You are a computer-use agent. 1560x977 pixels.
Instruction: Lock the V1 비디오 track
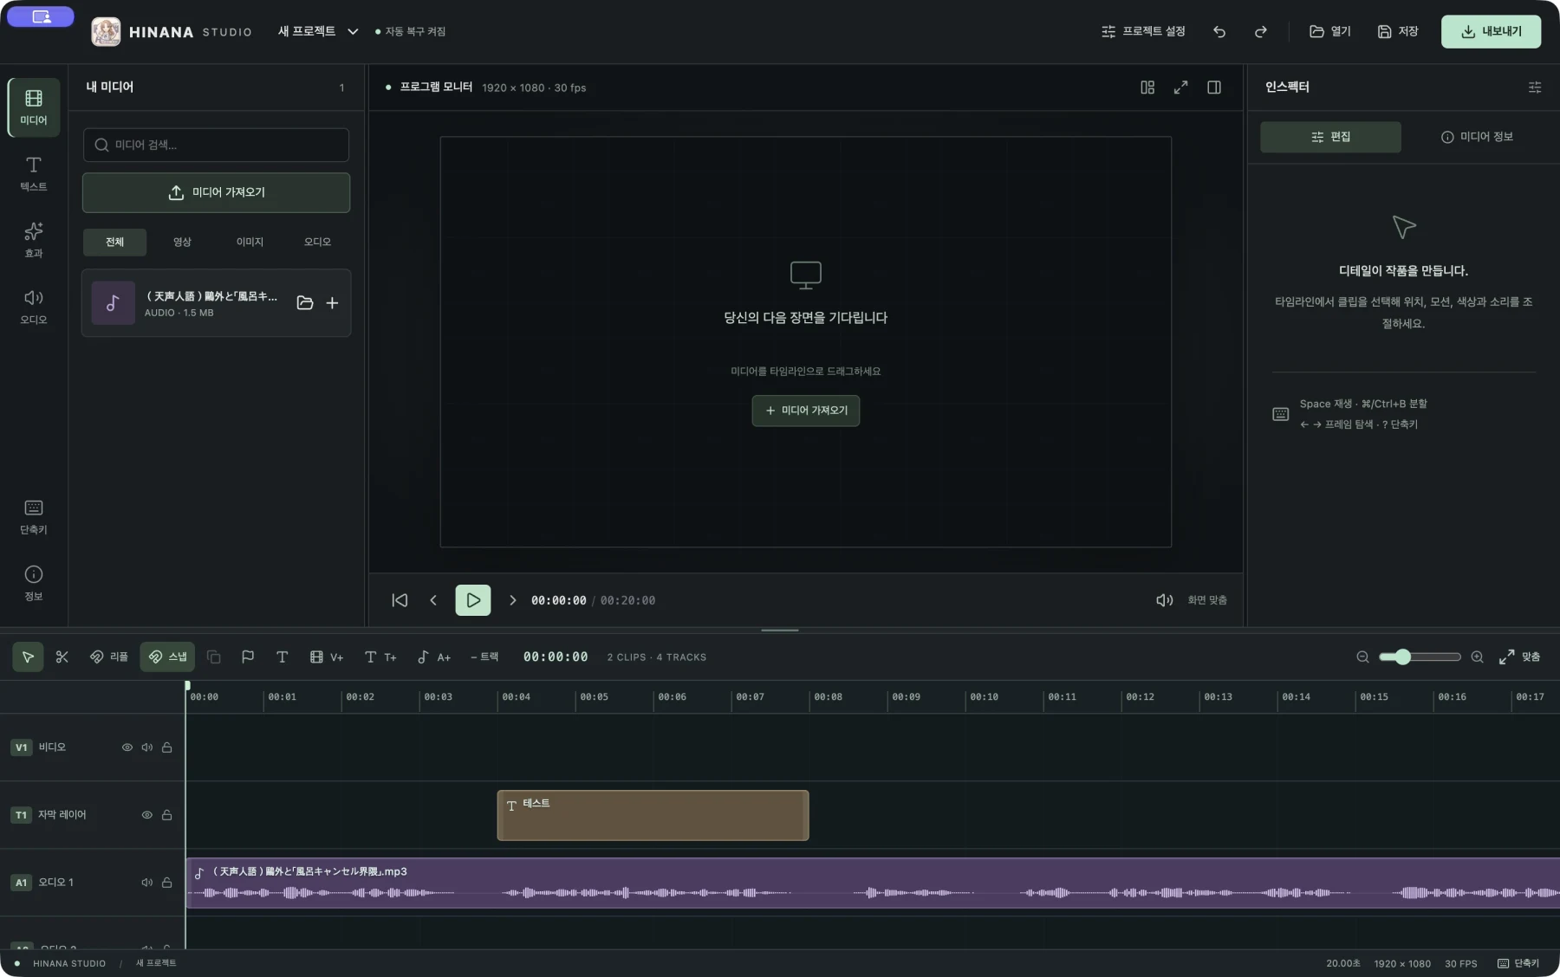point(167,747)
